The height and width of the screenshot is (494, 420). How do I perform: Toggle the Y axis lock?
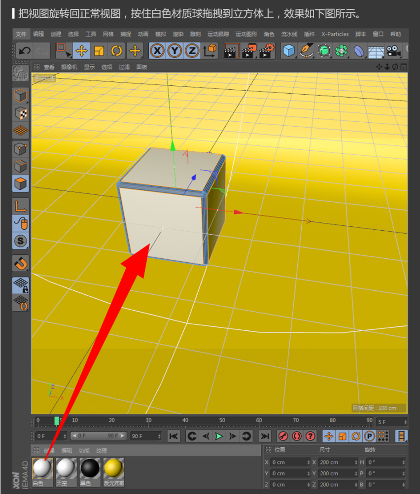coord(175,50)
